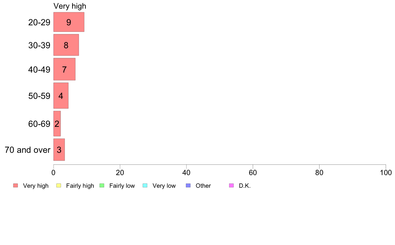Click the yellow Fairly high legend swatch
The image size is (395, 245).
point(59,185)
